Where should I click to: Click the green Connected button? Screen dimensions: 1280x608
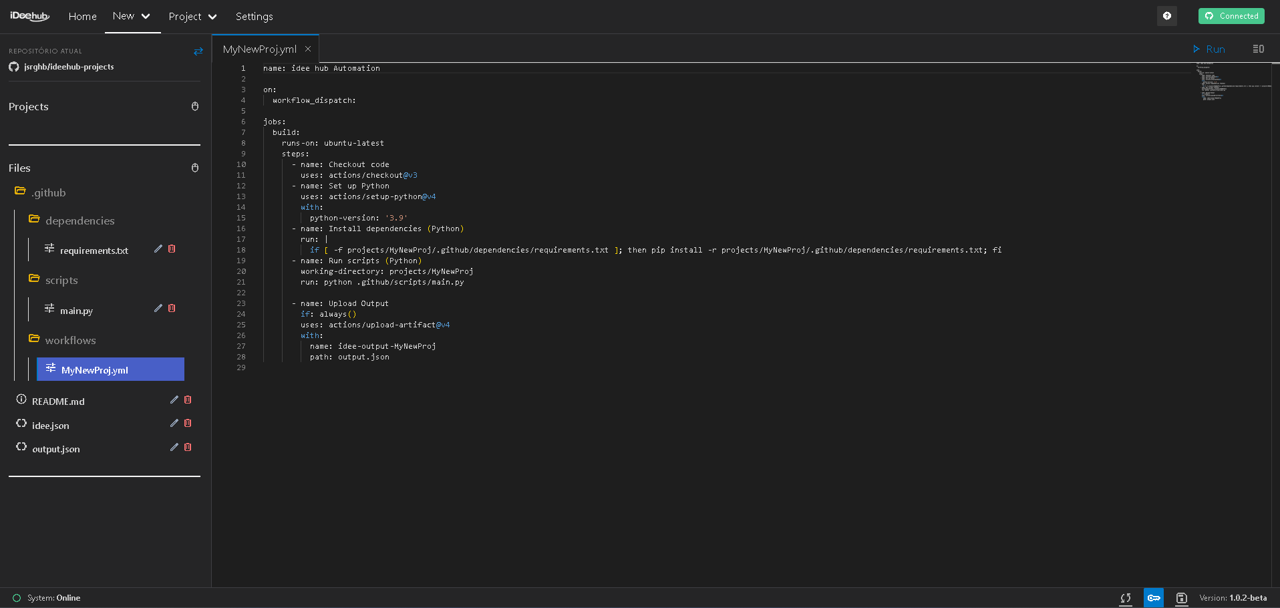pos(1231,15)
